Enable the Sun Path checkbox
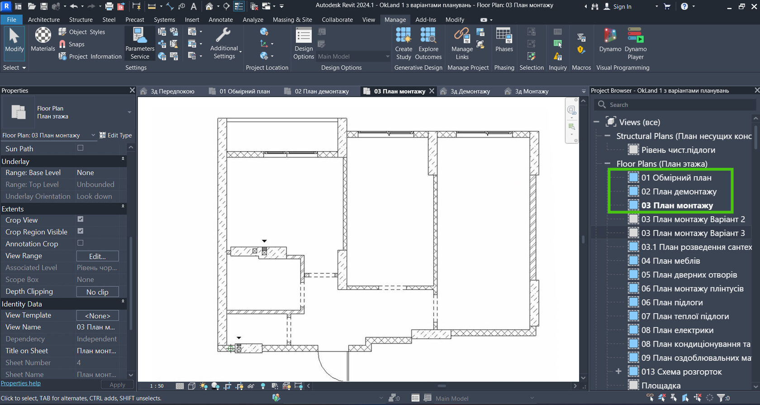Screen dimensions: 760x405 point(81,148)
